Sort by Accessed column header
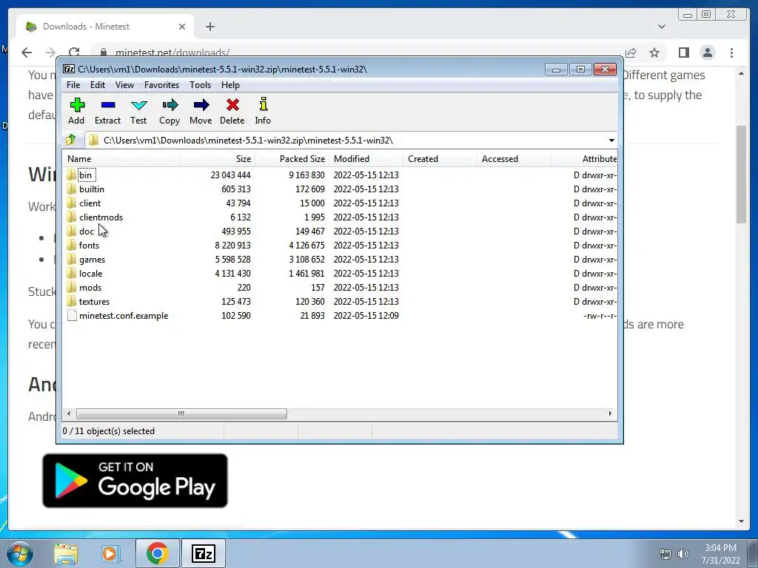Screen dimensions: 758x568 (x=514, y=158)
